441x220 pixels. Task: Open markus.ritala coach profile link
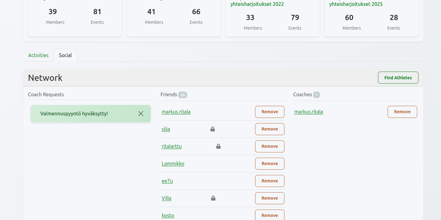(309, 112)
